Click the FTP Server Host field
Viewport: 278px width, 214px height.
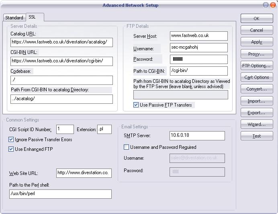tap(198, 36)
